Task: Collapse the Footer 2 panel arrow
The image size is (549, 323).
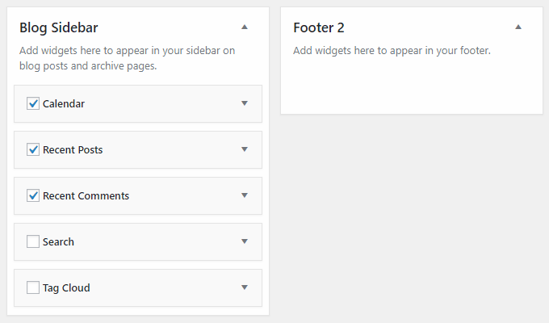Action: [518, 27]
